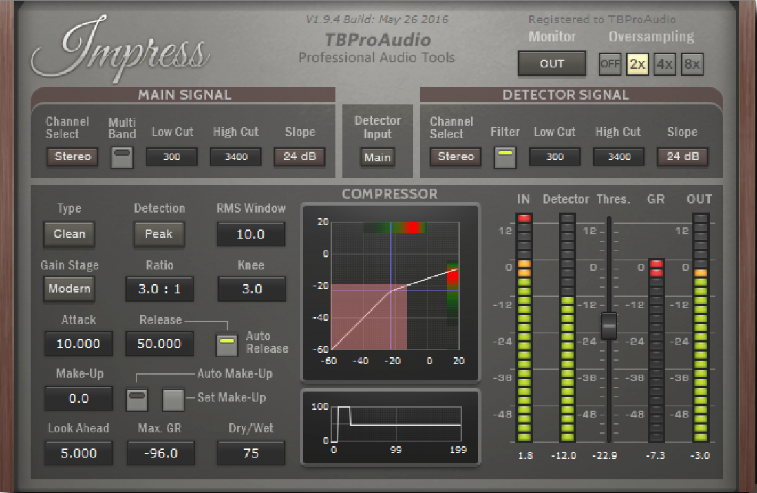757x493 pixels.
Task: Click the Set Make-Up button
Action: click(x=173, y=400)
